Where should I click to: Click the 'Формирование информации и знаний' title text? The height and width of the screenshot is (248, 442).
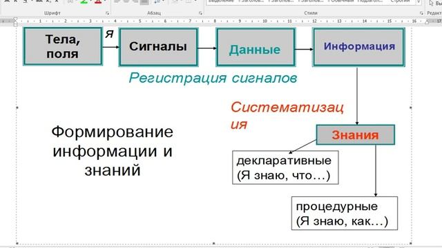(112, 151)
